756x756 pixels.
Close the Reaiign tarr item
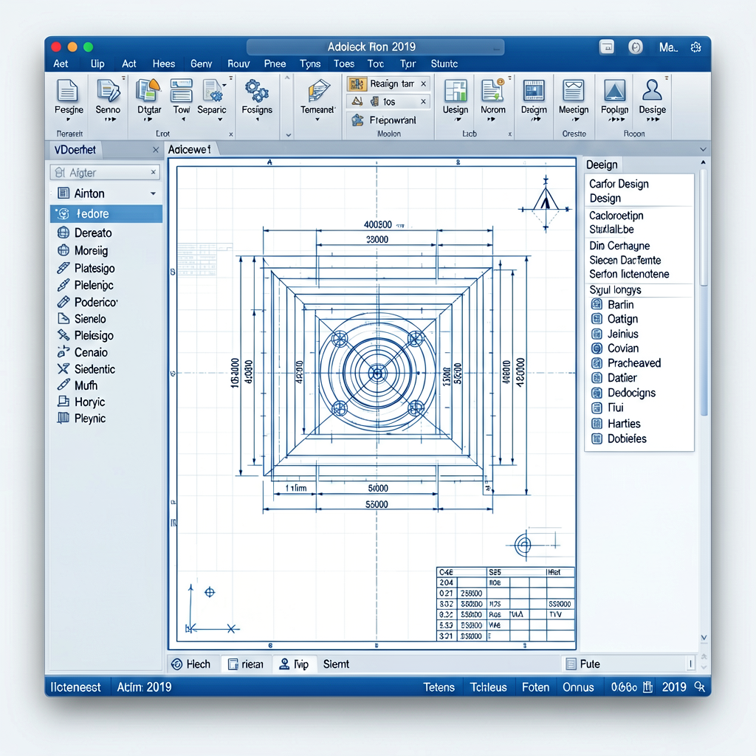pos(423,84)
